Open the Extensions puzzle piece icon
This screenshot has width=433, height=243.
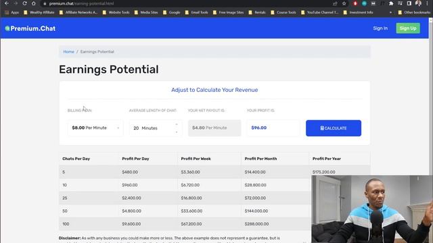click(391, 3)
